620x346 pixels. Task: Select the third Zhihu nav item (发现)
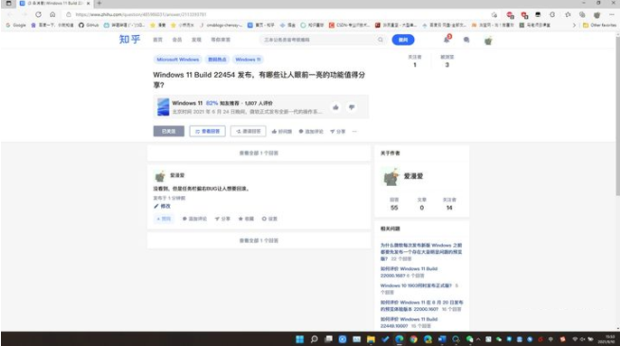click(196, 40)
